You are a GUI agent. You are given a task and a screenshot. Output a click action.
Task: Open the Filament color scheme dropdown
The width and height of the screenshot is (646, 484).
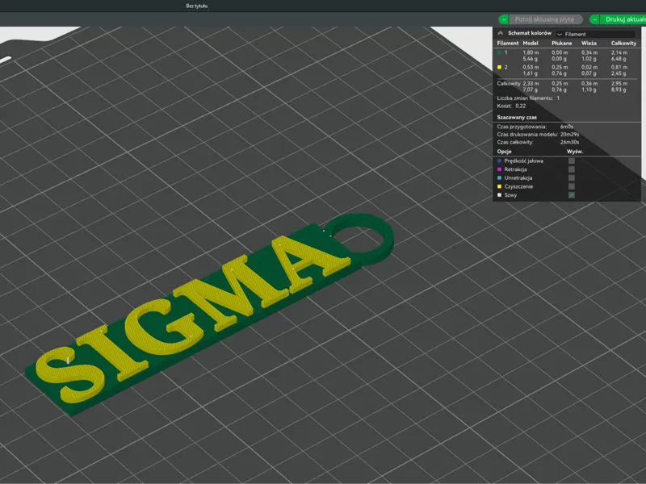click(x=595, y=34)
